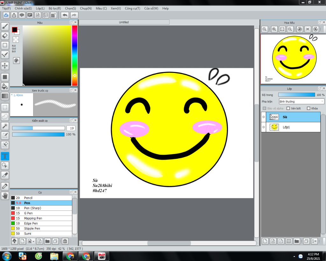Click the brush size value field showing 19
Screen dimensions: 326x261
coord(71,128)
